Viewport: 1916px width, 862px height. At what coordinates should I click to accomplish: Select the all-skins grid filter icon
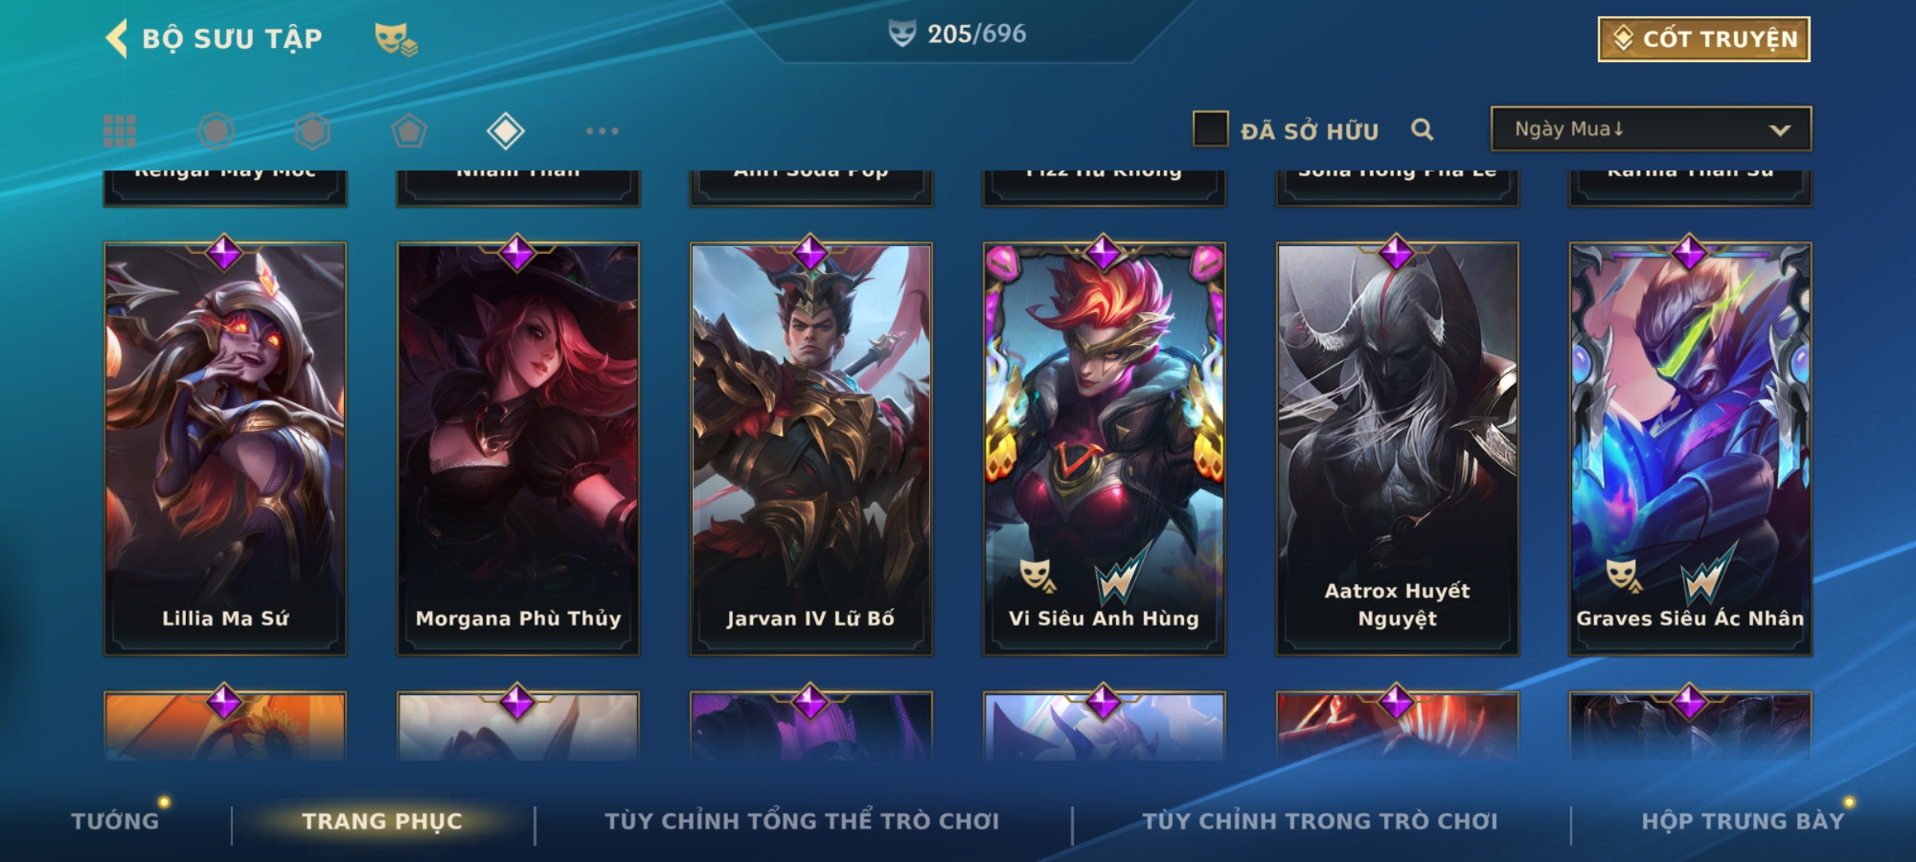tap(120, 131)
